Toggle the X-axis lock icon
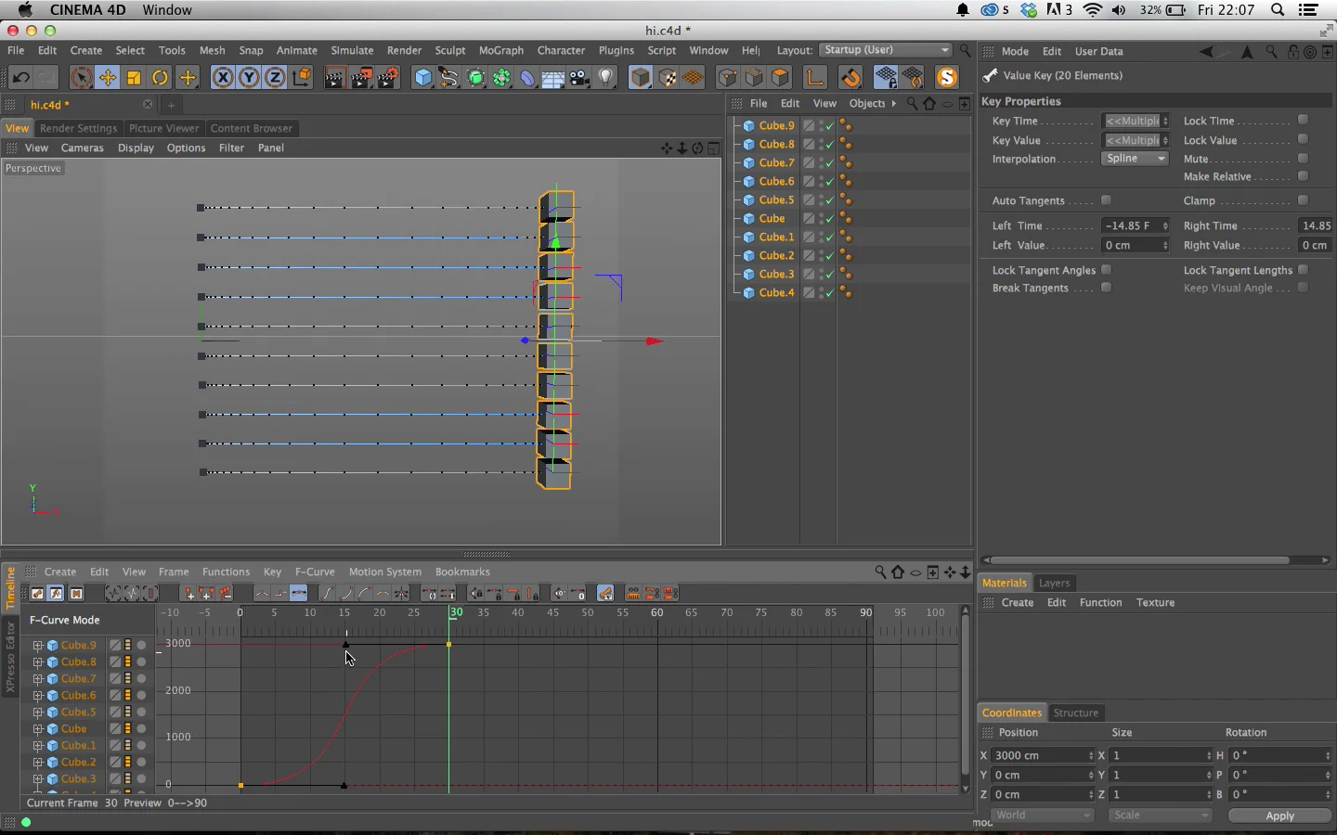Image resolution: width=1337 pixels, height=835 pixels. [x=223, y=78]
